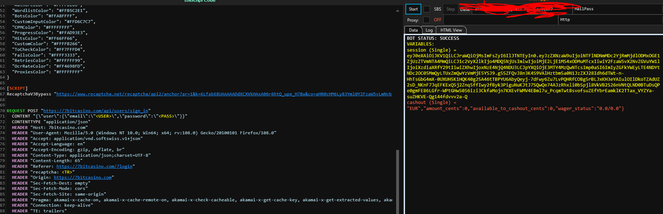The height and width of the screenshot is (214, 663).
Task: Click the "BOT STATUS: SUCCESS" output line
Action: point(433,39)
